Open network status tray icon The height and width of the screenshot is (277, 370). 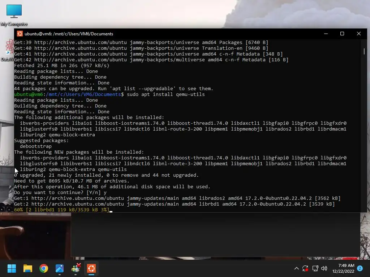click(315, 268)
